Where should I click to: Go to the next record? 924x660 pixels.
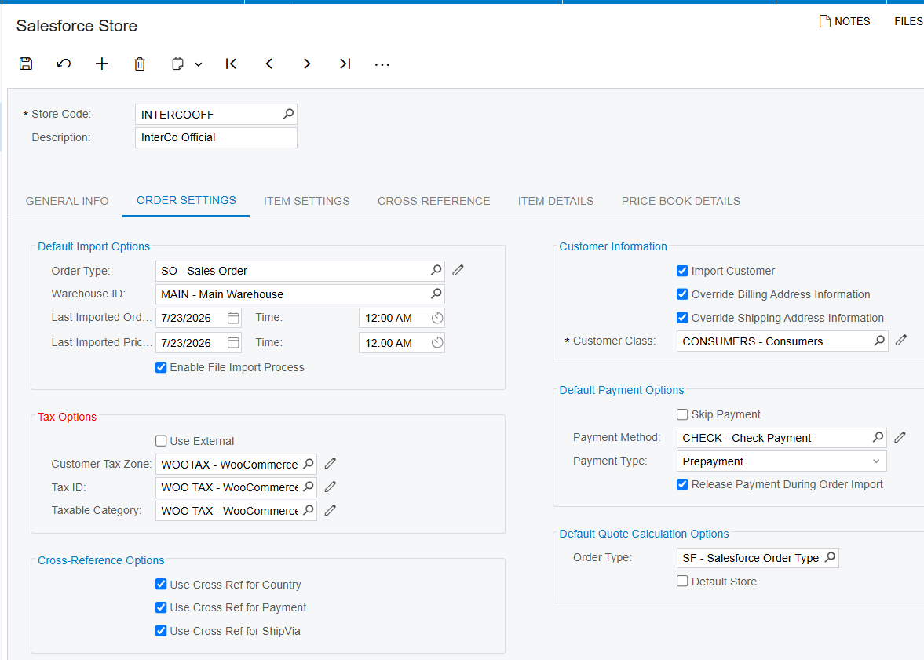[306, 64]
